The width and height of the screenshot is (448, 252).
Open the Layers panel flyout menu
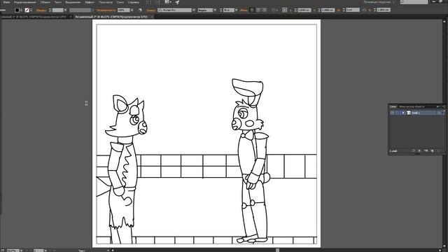coord(444,106)
